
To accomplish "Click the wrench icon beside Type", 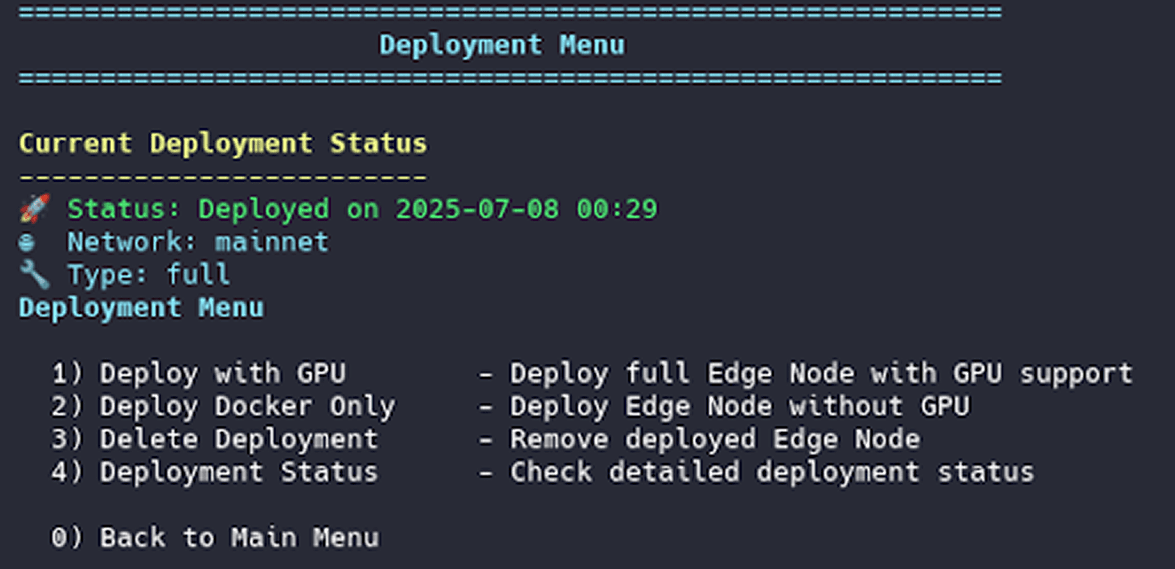I will [x=35, y=274].
